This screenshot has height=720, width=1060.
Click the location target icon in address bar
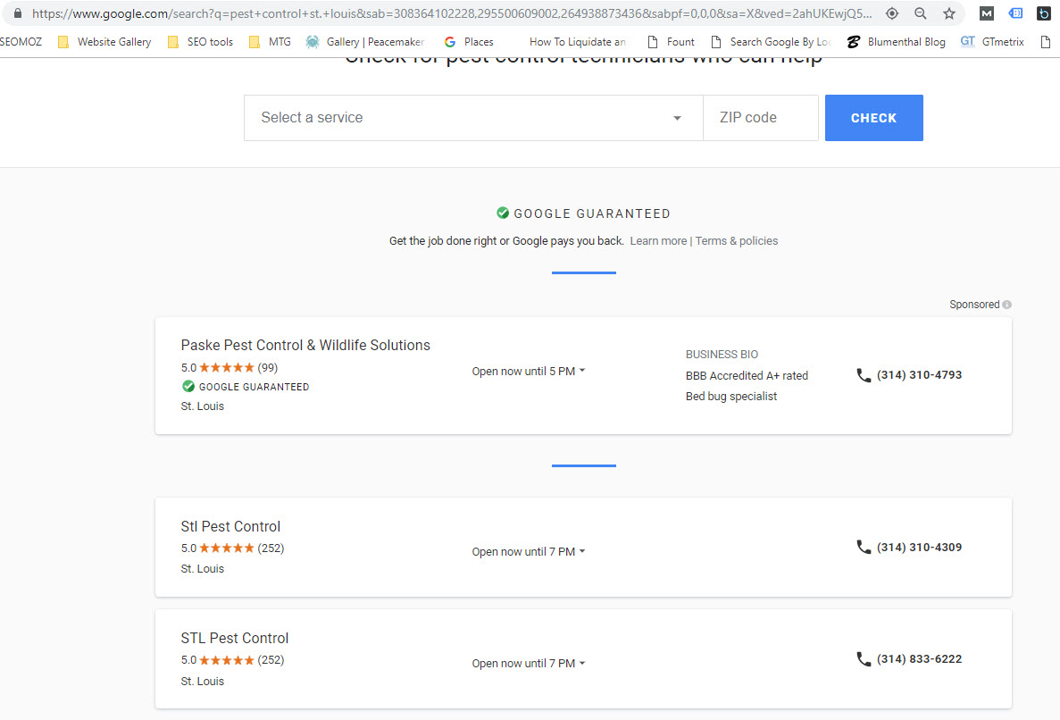point(892,13)
